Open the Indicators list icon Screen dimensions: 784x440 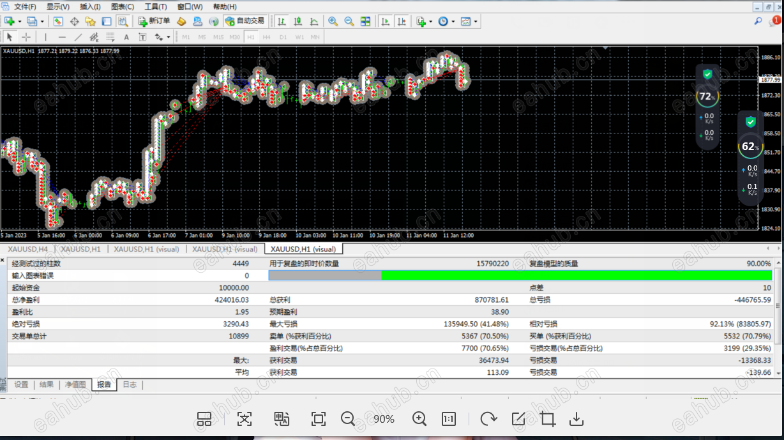pyautogui.click(x=421, y=21)
